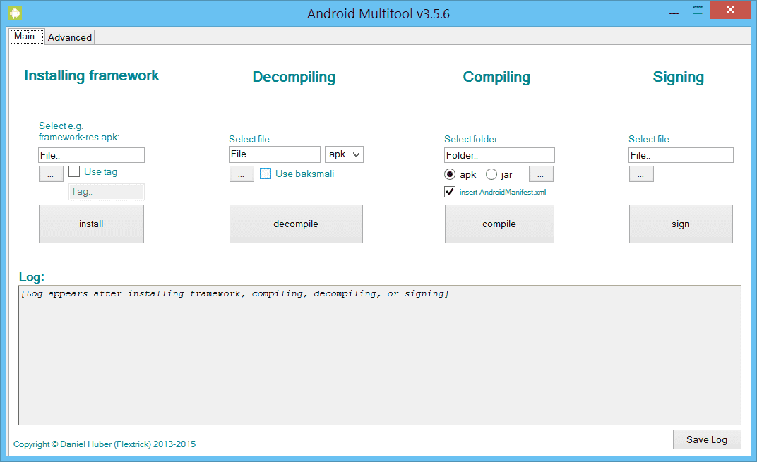Click the Decompiling file path field

tap(274, 154)
